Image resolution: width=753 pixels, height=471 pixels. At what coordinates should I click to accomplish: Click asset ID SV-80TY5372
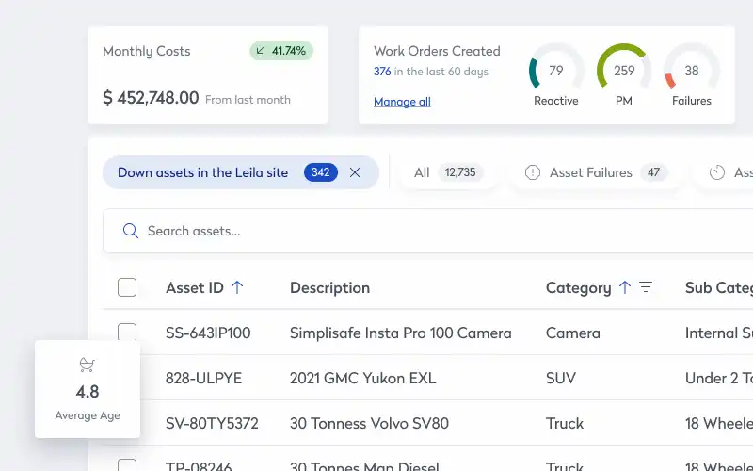pyautogui.click(x=212, y=423)
